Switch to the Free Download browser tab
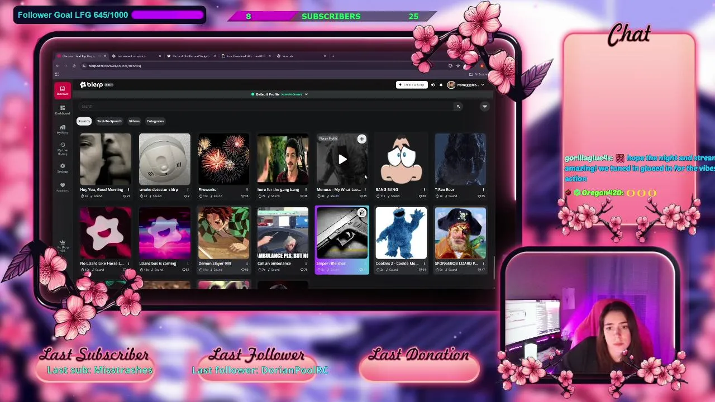Viewport: 715px width, 402px height. pyautogui.click(x=245, y=56)
